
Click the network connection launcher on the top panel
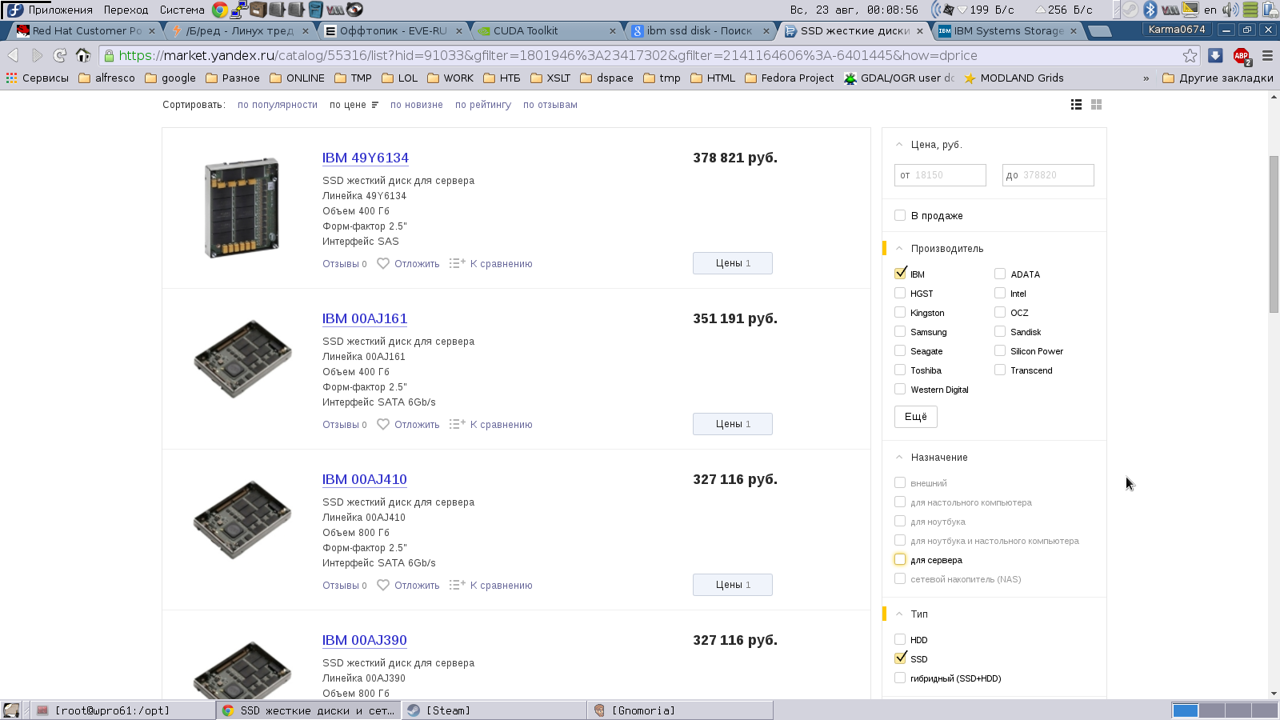pyautogui.click(x=239, y=10)
